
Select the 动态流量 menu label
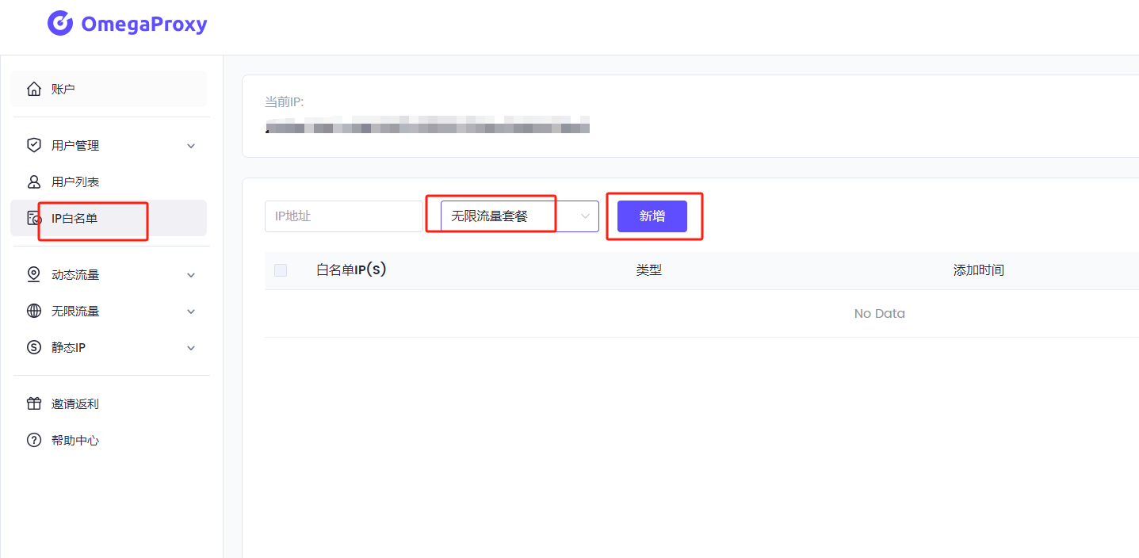[x=75, y=275]
